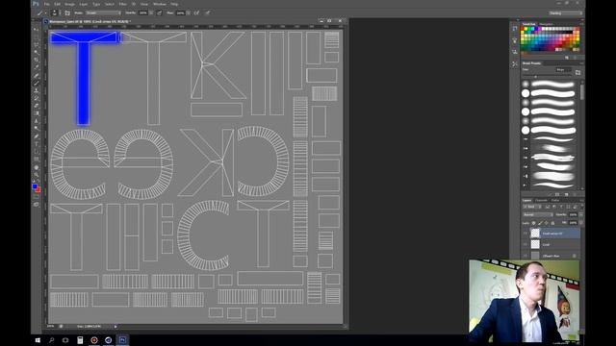Open the brush Opacity slider arrow
616x346 pixels.
(x=151, y=12)
